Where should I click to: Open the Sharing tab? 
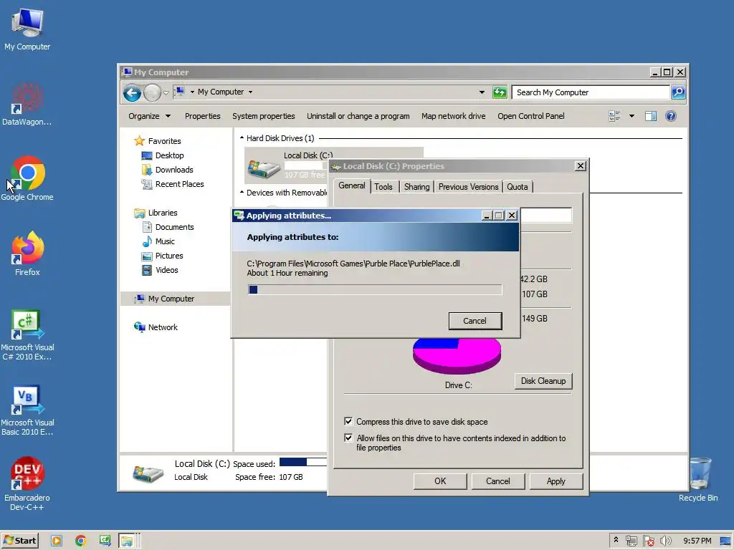coord(416,187)
